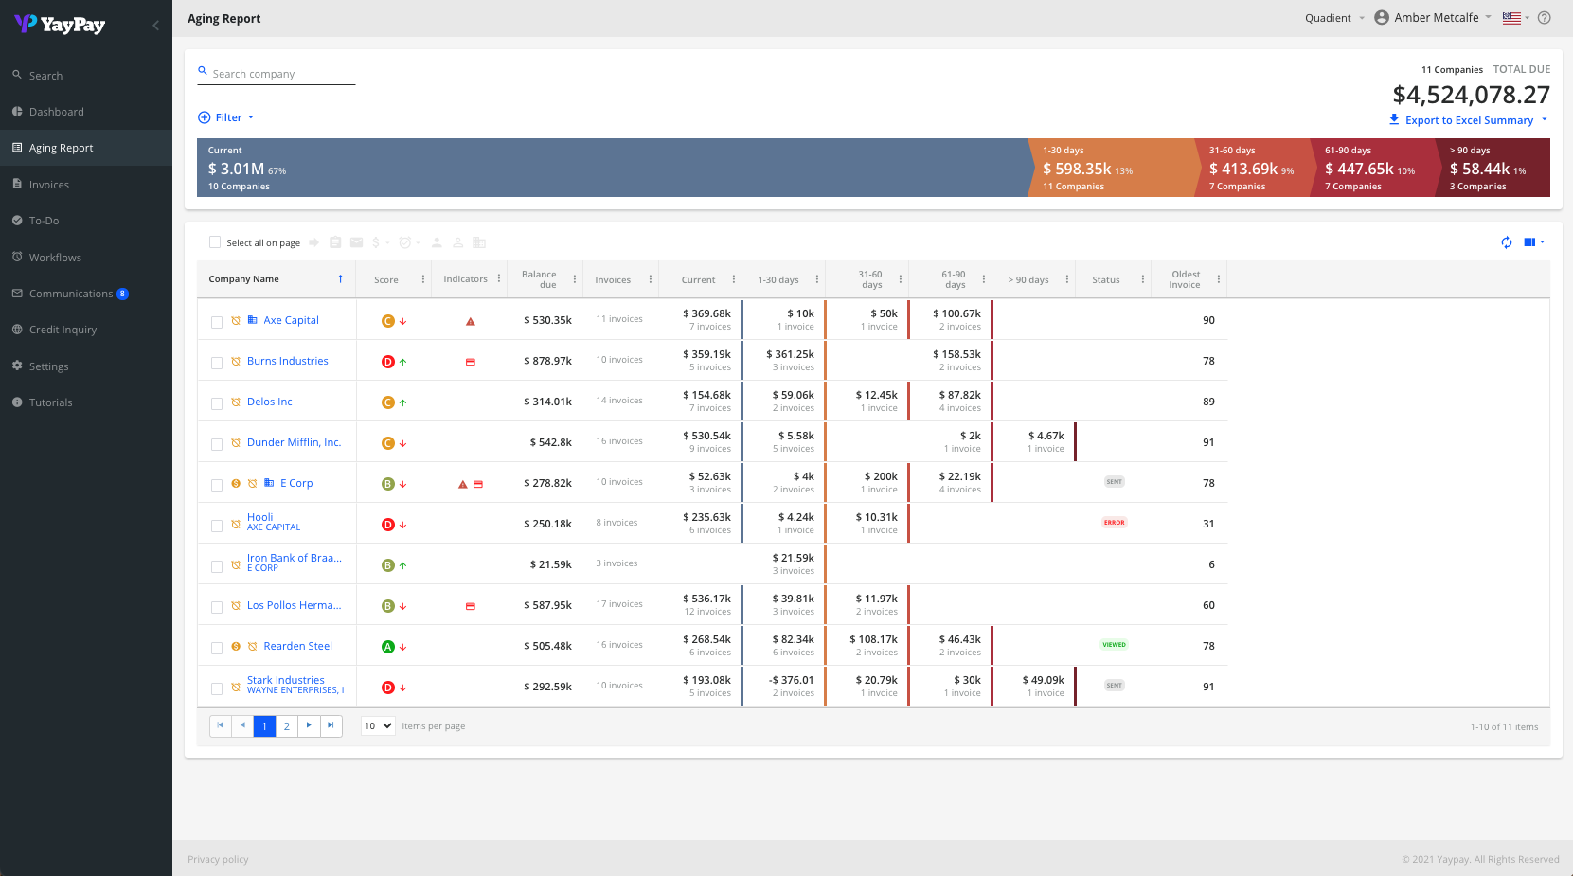
Task: Expand the Amber Metcalfe user menu
Action: [1435, 18]
